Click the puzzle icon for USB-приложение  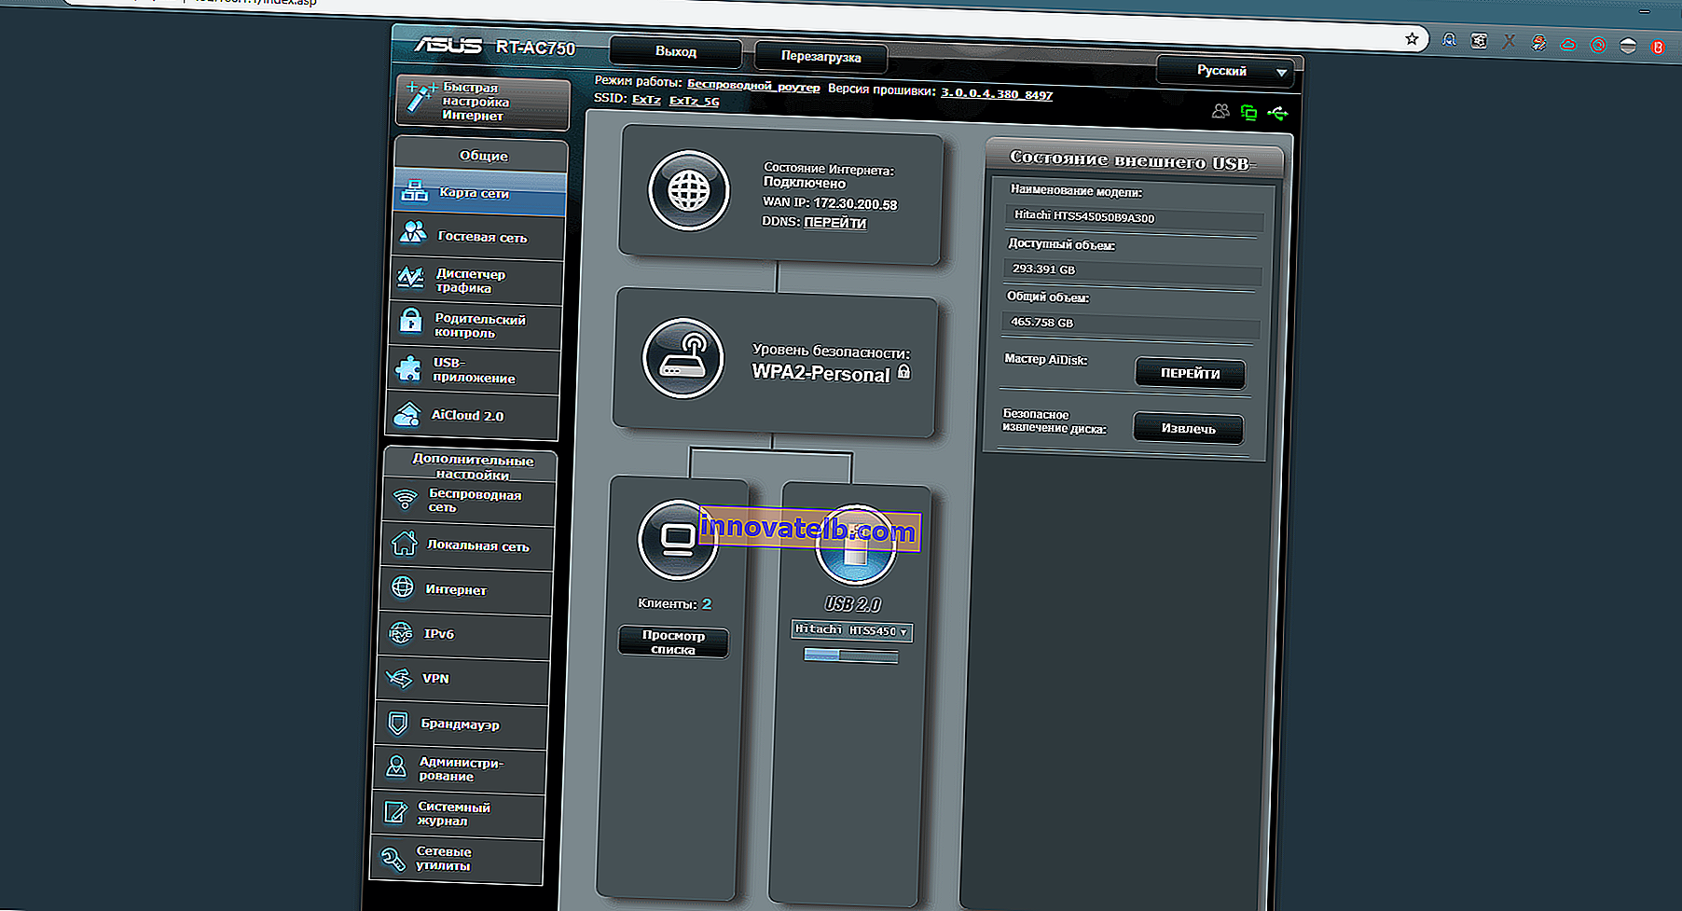pyautogui.click(x=408, y=368)
